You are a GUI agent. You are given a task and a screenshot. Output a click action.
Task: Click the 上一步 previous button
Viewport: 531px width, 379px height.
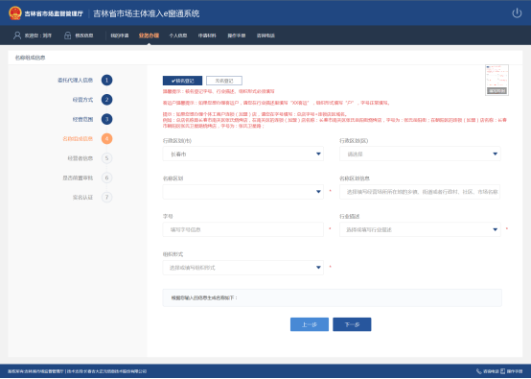(x=310, y=324)
